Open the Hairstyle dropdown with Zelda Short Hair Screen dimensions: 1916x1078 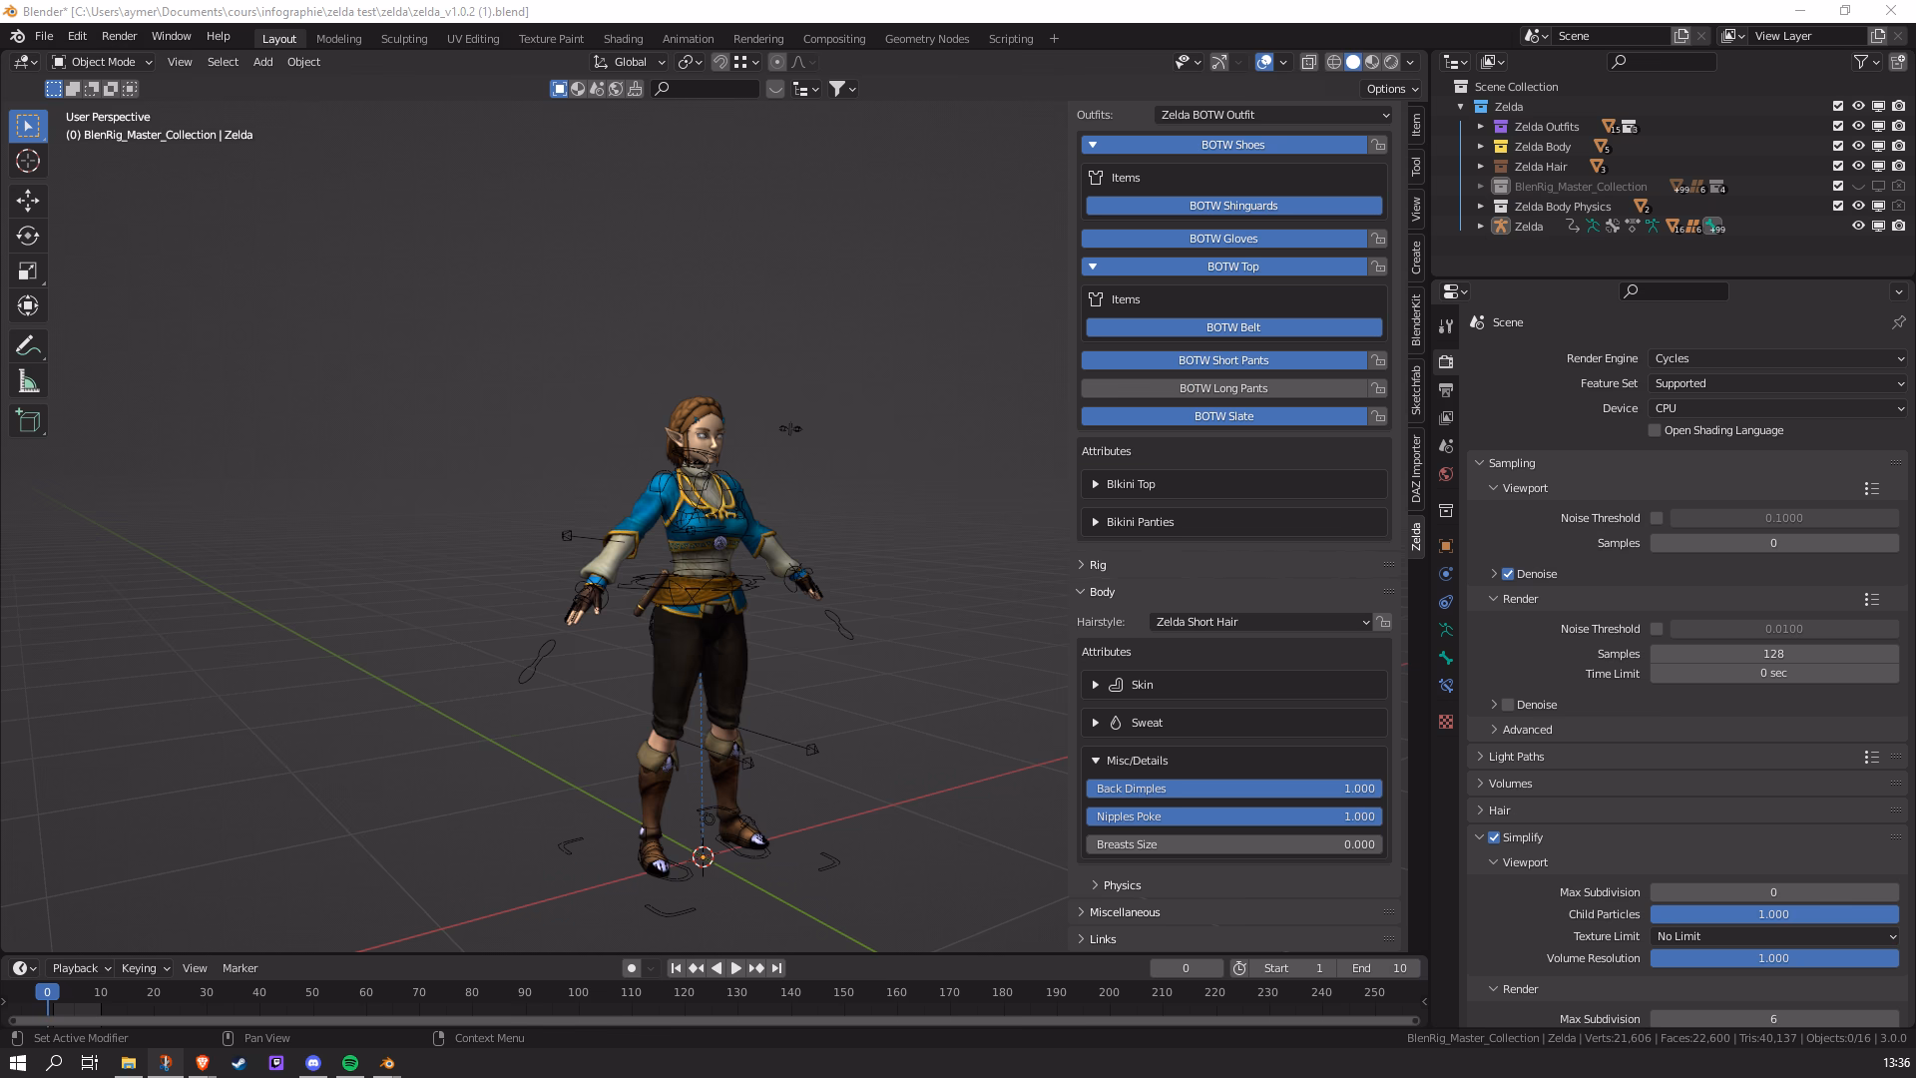click(x=1260, y=622)
